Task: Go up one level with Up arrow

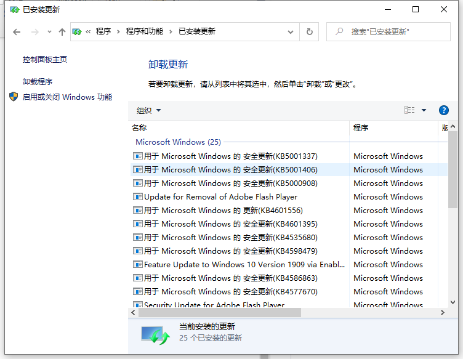Action: point(62,32)
